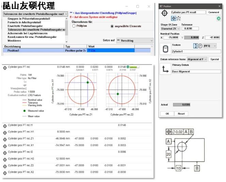Click position icon of Cylinder pos PT rec.Z1 row
Viewport: 226px width, 182px height.
pyautogui.click(x=5, y=138)
